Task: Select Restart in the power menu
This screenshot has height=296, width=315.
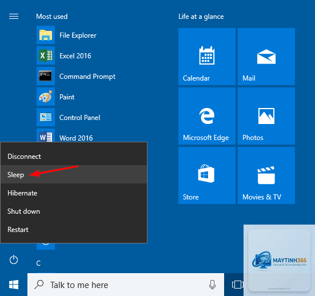Action: click(74, 229)
